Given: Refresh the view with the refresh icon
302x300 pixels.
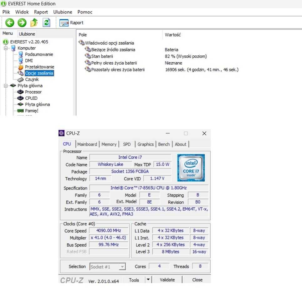Looking at the screenshot, I should [46, 23].
